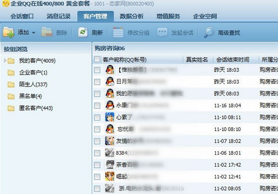
Task: Click the 黑名单 folder icon
Action: (11, 96)
